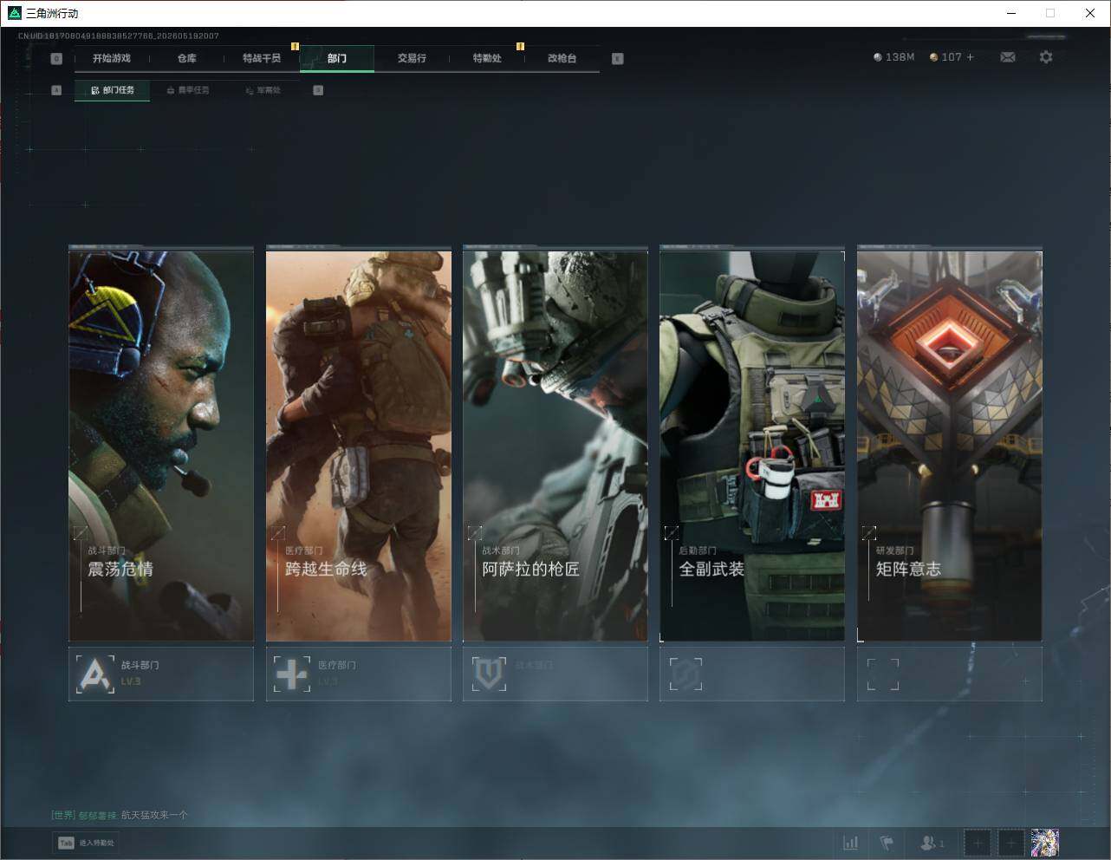Switch to the 特战干员 tab

(x=262, y=59)
